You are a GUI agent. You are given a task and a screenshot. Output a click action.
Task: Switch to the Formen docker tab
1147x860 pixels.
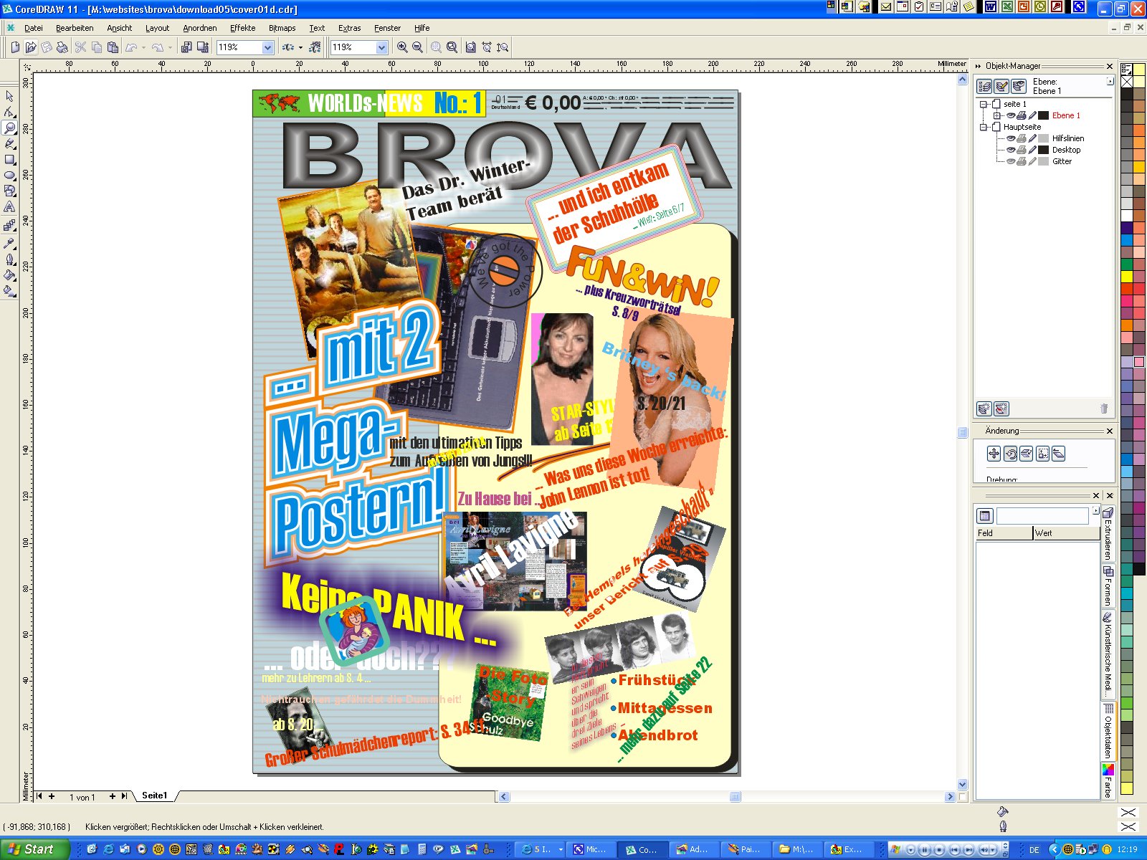(x=1108, y=586)
